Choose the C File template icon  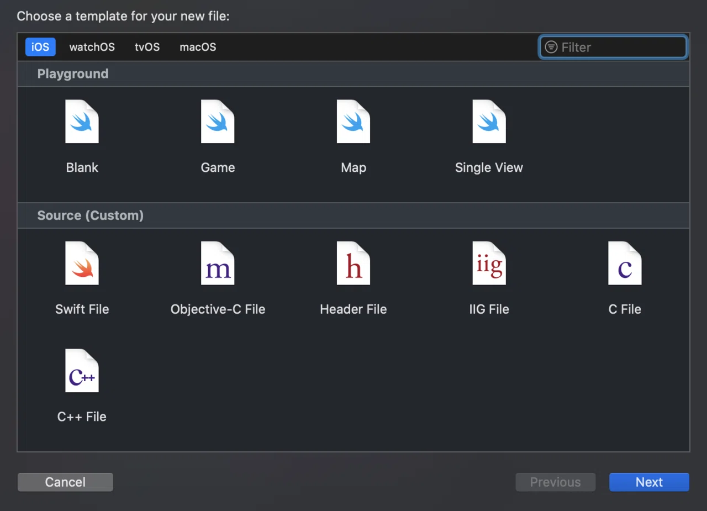[625, 263]
